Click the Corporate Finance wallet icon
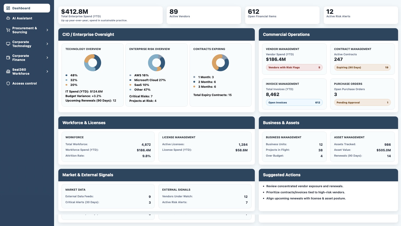This screenshot has width=401, height=226. [x=8, y=58]
